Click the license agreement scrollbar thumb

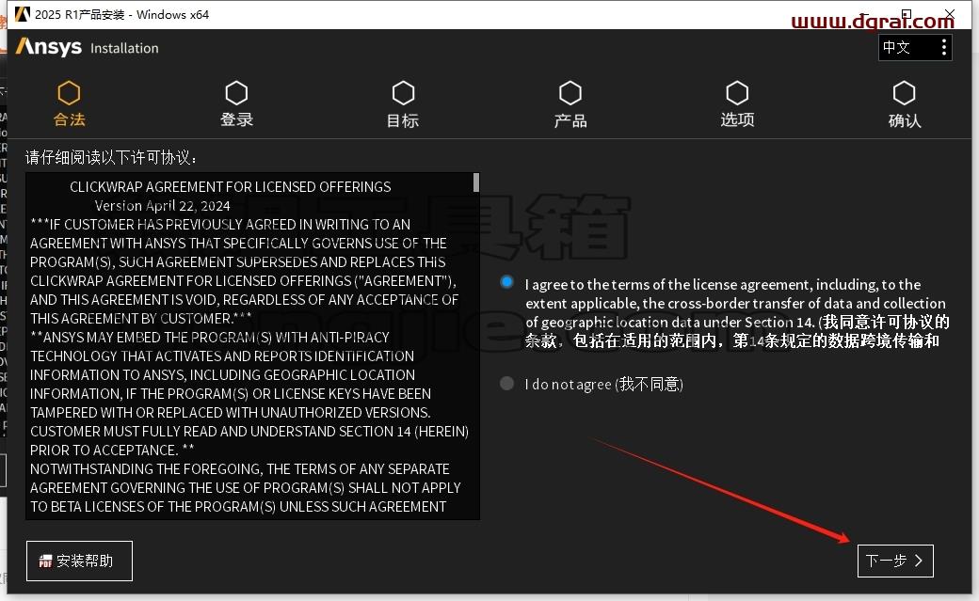(476, 182)
